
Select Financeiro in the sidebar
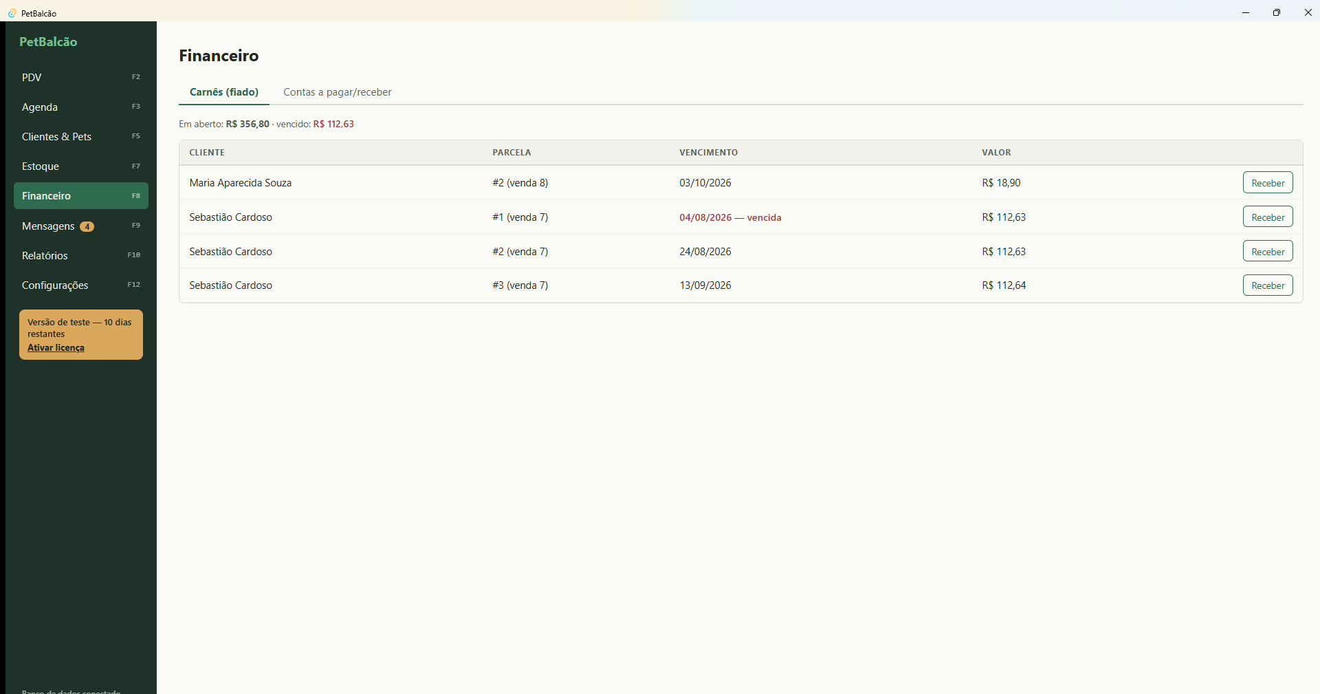tap(81, 195)
